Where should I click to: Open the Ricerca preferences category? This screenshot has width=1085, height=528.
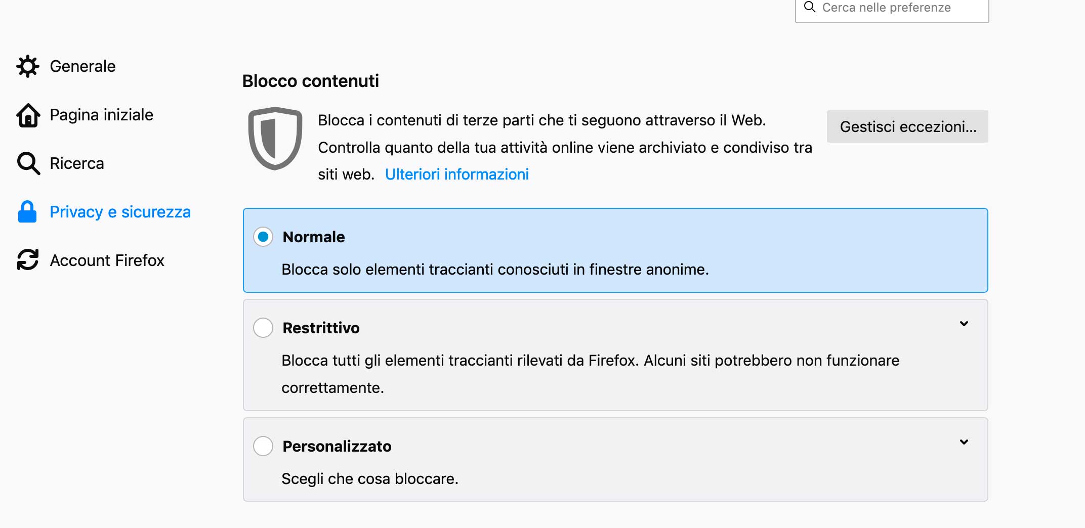tap(77, 163)
